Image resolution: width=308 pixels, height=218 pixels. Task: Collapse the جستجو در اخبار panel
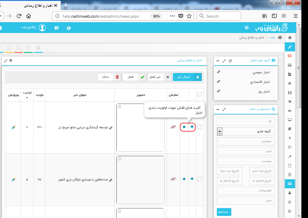tap(218, 110)
